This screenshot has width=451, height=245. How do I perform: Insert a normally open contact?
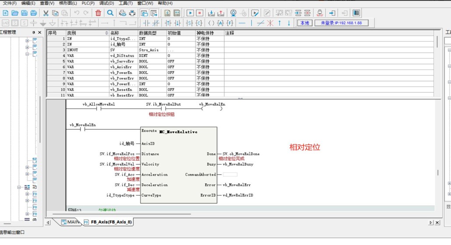pos(146,23)
